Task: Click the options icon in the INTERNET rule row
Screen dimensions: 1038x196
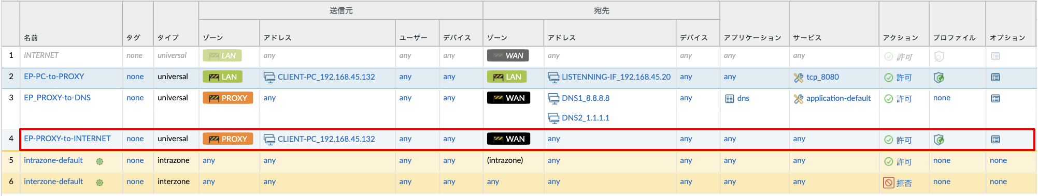Action: click(995, 56)
